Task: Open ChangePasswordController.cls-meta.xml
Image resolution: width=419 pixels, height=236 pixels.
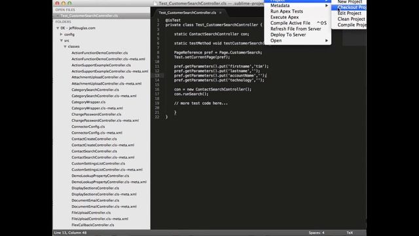Action: (x=105, y=121)
